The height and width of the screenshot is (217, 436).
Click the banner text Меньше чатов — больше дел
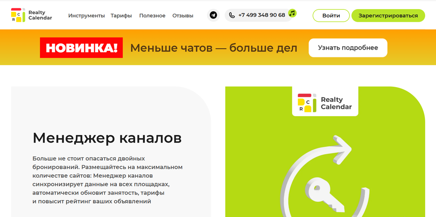(214, 48)
